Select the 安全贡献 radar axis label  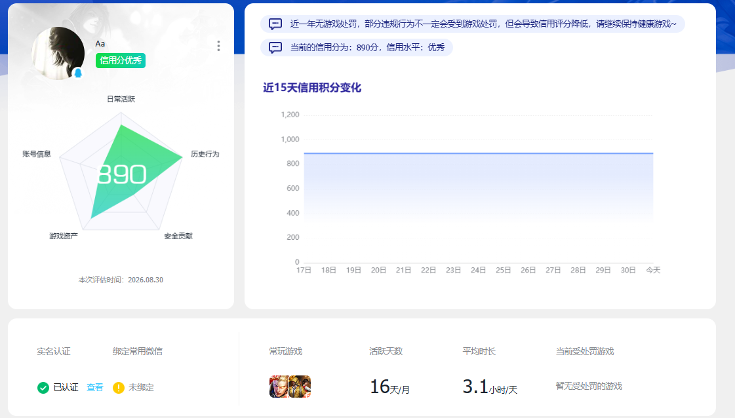pos(178,236)
